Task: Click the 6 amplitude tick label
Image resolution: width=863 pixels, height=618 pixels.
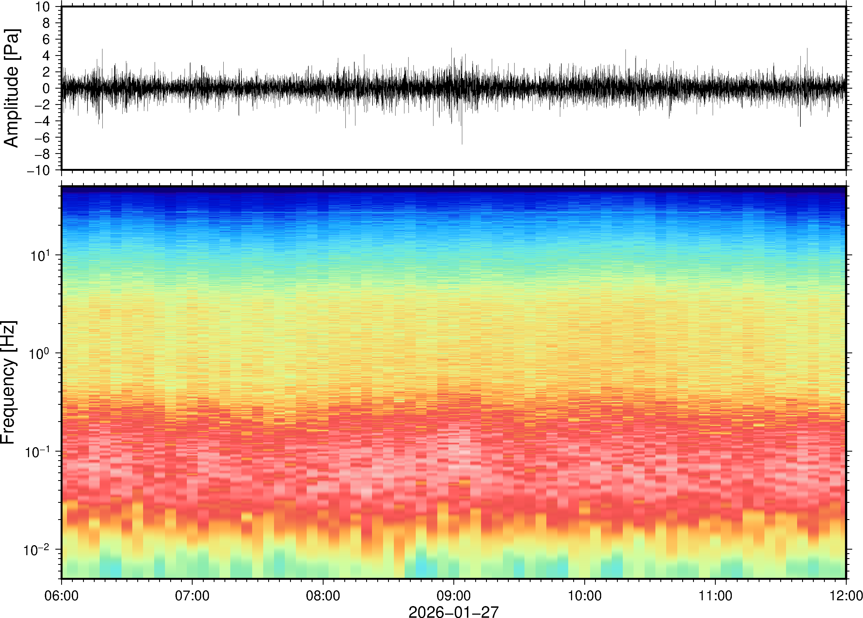Action: (x=46, y=40)
